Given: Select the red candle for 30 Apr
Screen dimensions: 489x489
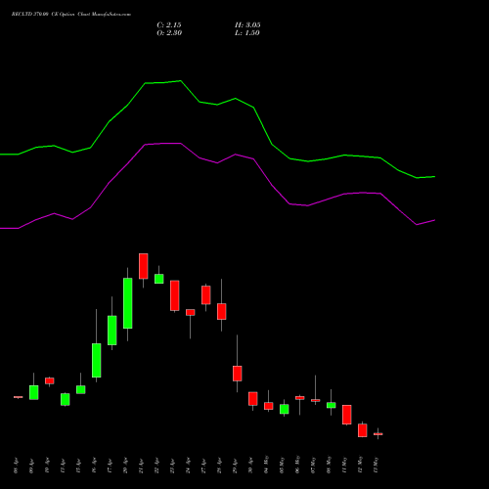Looking at the screenshot, I should [253, 399].
